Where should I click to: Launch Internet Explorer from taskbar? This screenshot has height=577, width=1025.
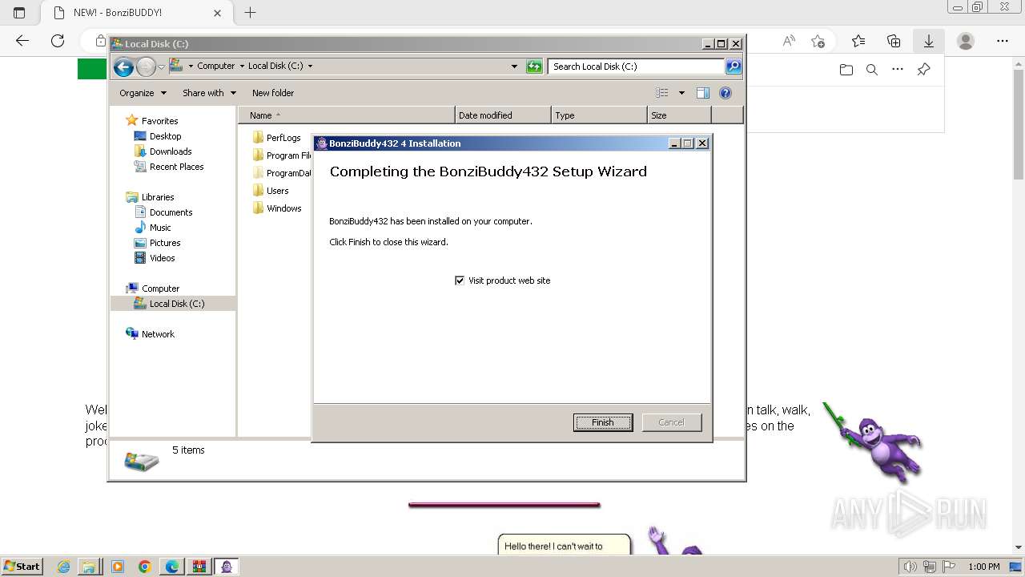coord(63,567)
